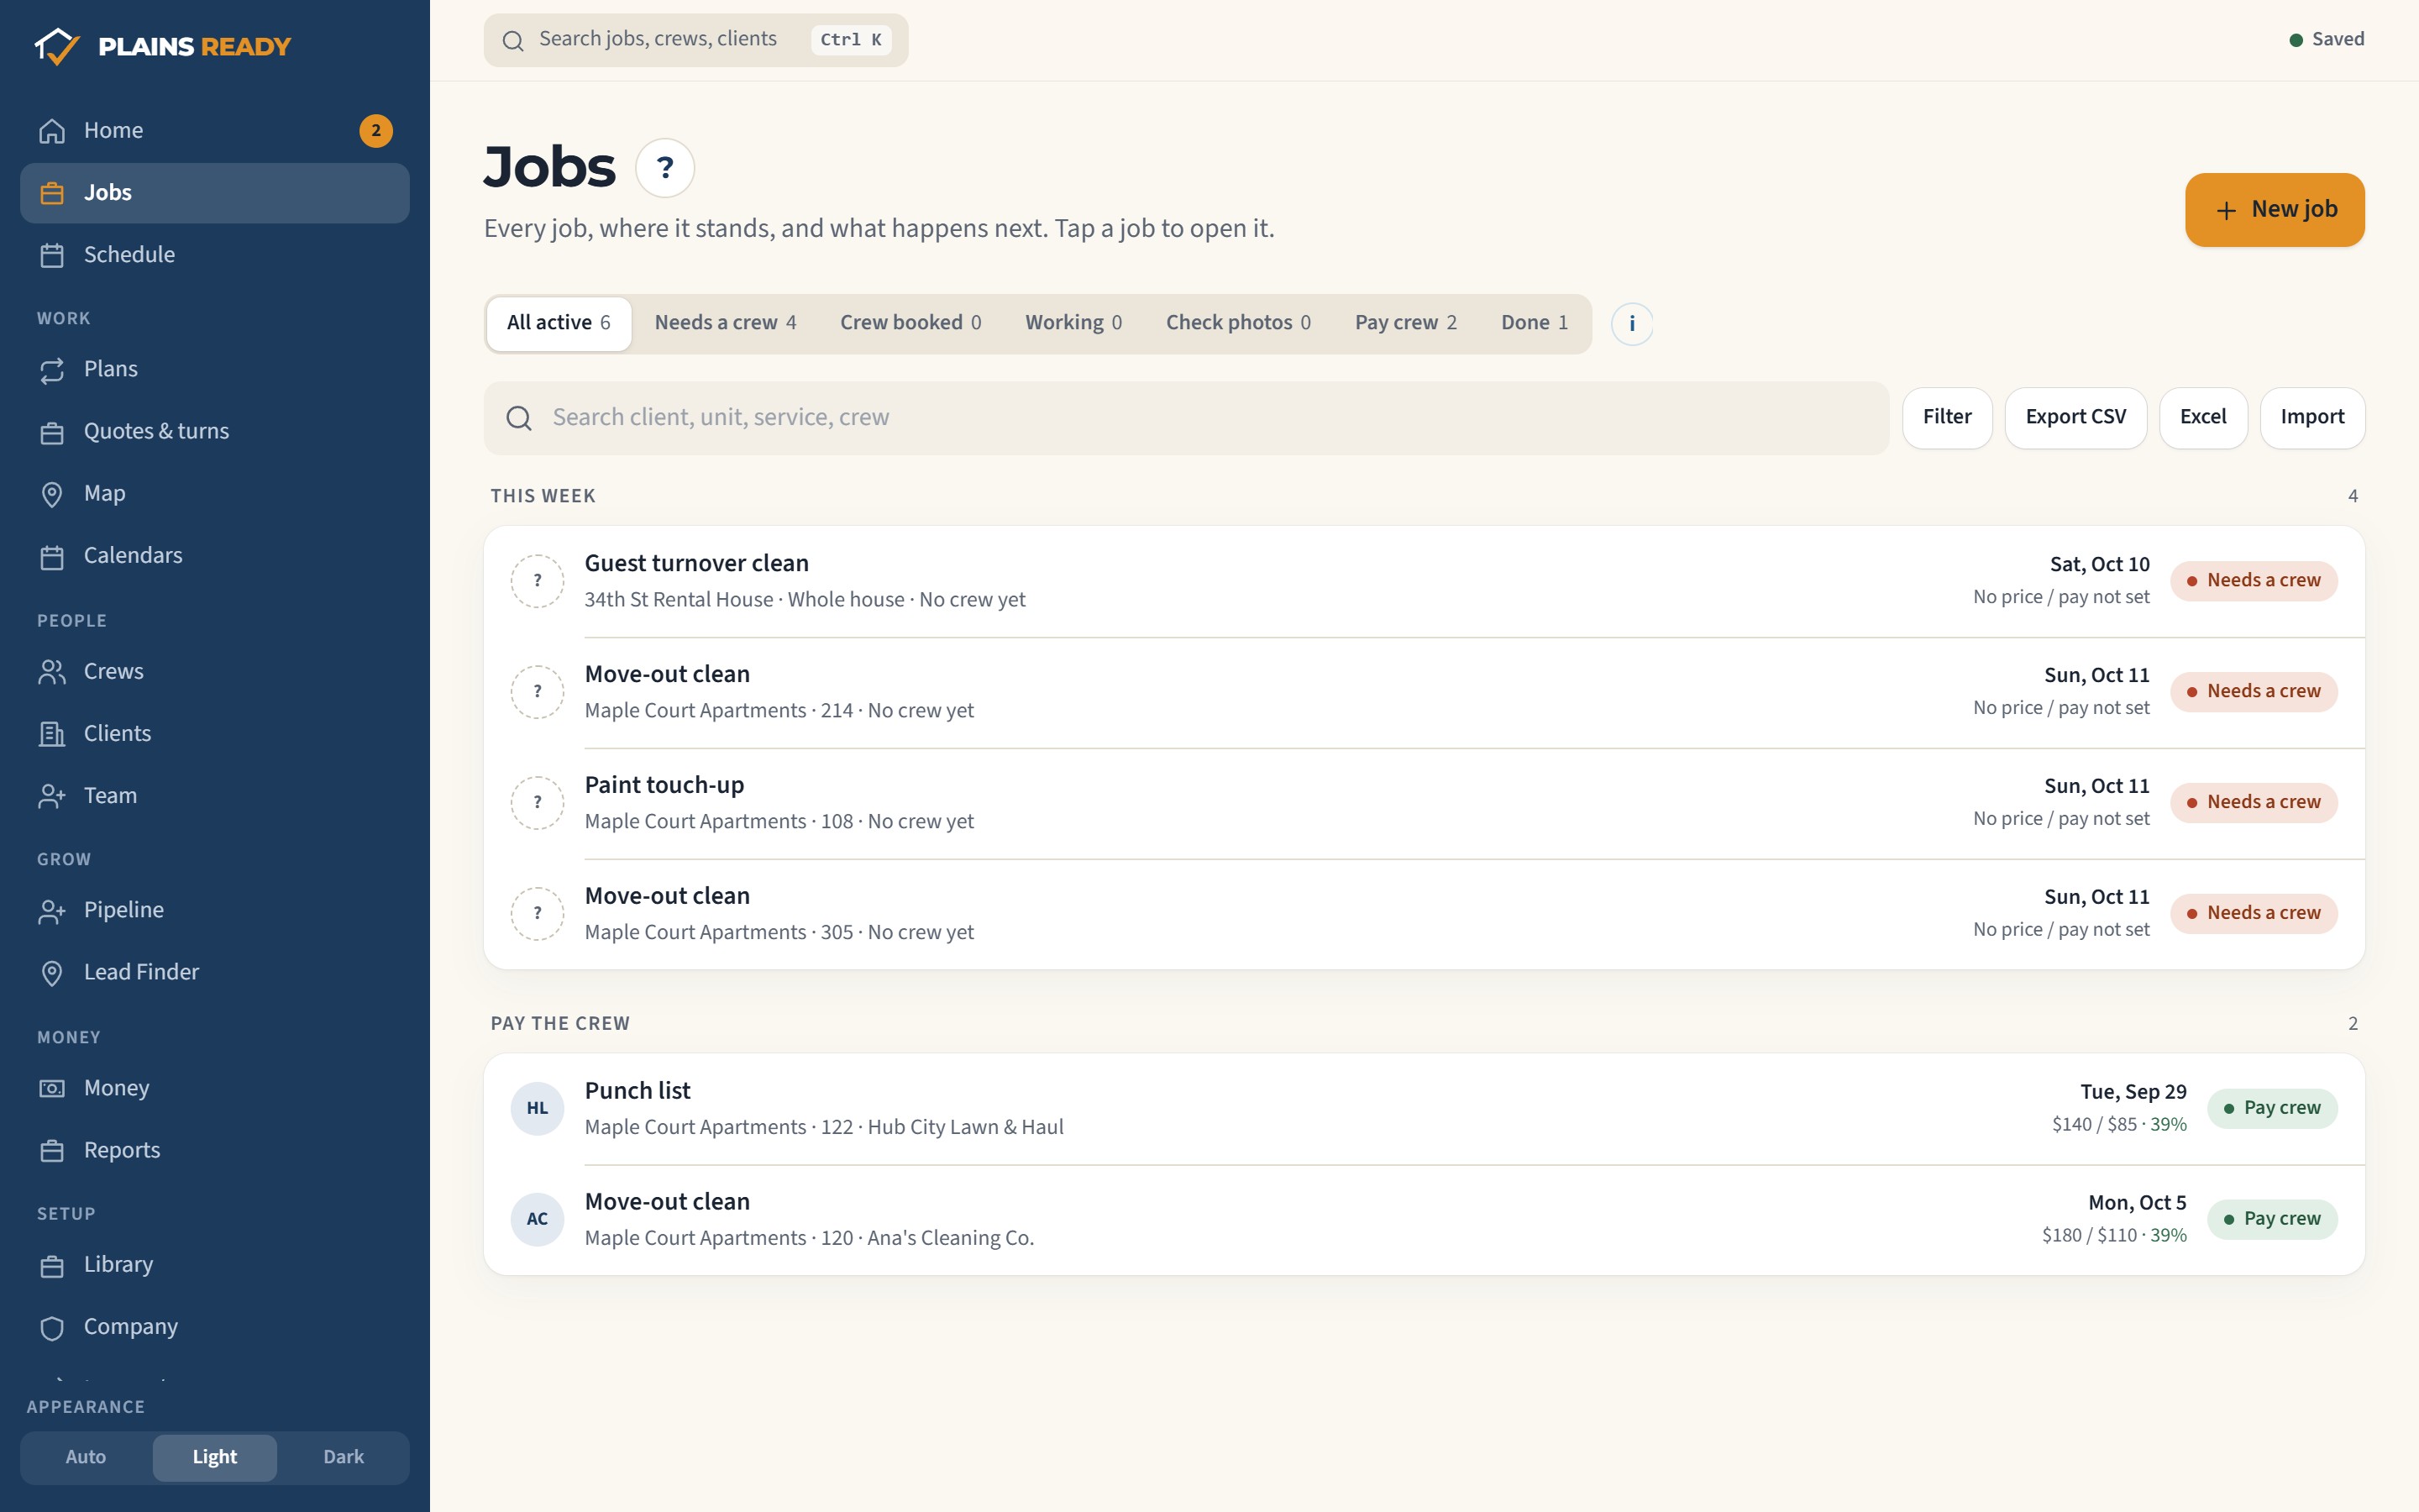Click the Money banknote icon
2419x1512 pixels.
pos(52,1088)
